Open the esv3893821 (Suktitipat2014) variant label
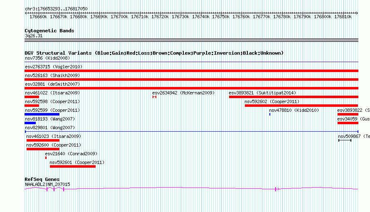370x212 pixels. 262,93
